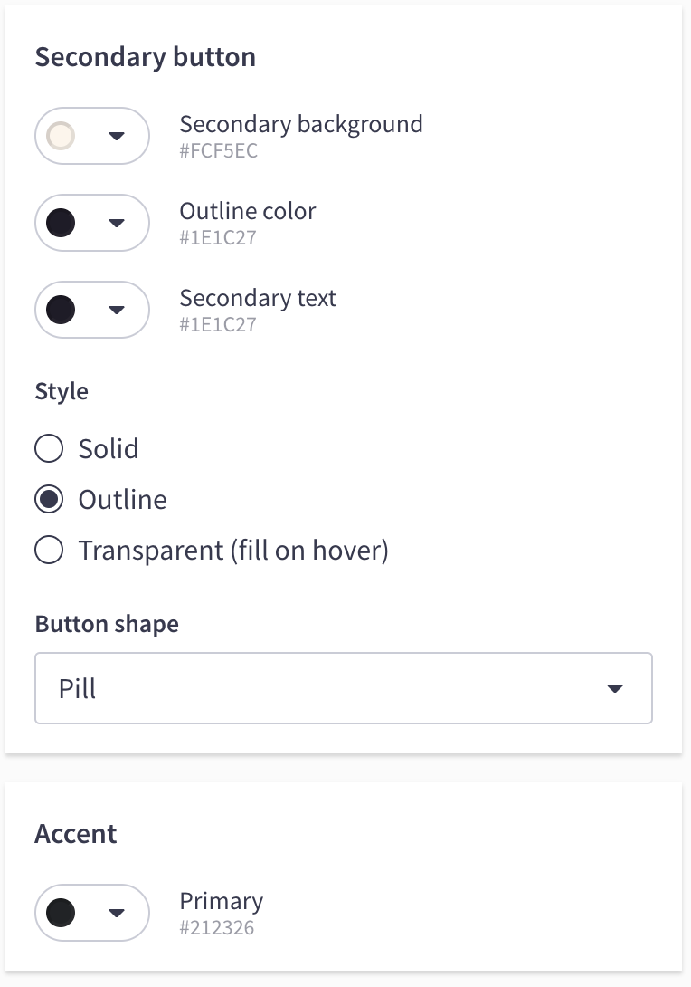Image resolution: width=691 pixels, height=987 pixels.
Task: Click the Outline color label text
Action: [x=248, y=211]
